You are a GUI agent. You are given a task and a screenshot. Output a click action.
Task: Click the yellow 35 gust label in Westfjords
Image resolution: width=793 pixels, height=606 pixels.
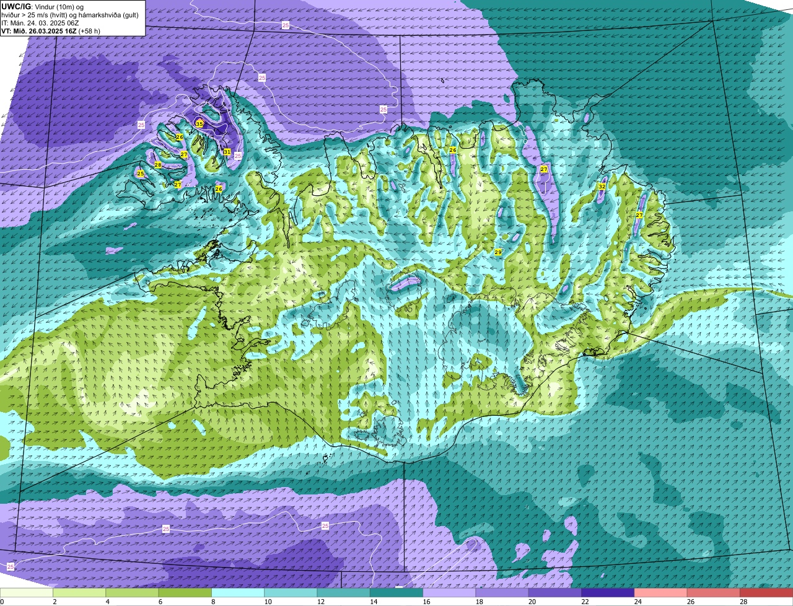(x=199, y=124)
